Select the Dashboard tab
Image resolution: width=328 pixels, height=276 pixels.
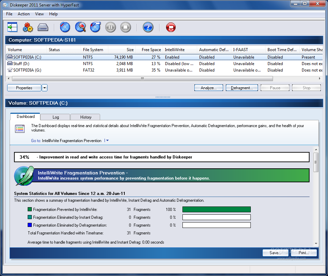tap(25, 117)
